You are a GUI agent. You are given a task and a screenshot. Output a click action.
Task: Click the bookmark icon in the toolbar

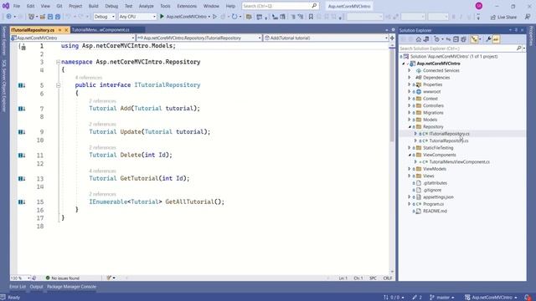click(311, 17)
